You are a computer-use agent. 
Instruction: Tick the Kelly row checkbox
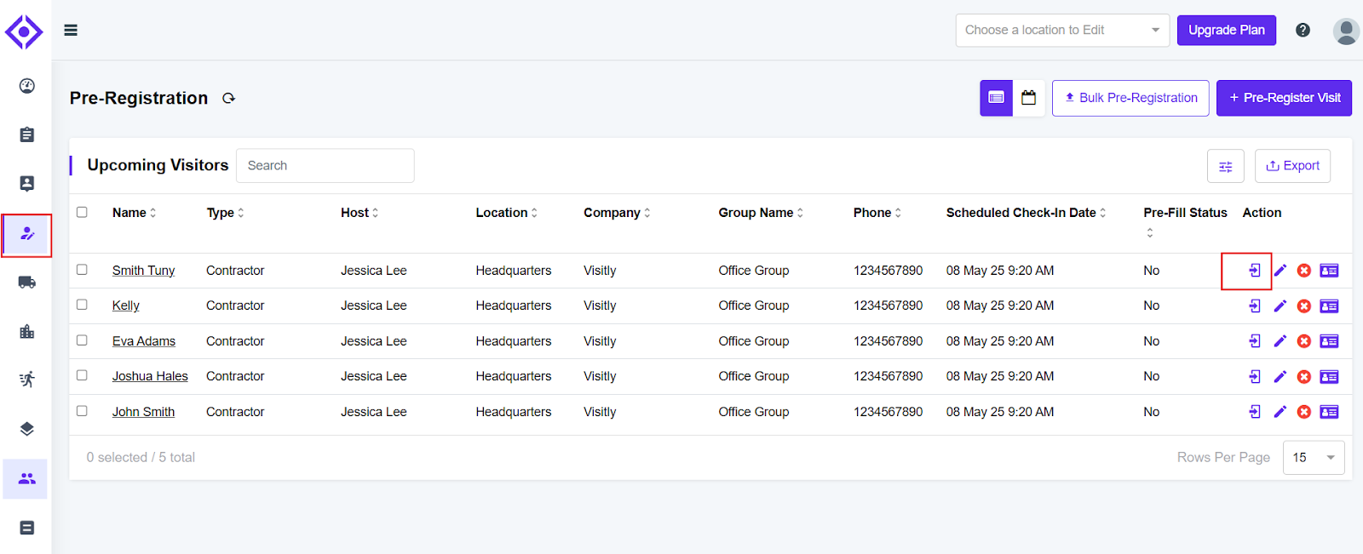click(x=82, y=305)
